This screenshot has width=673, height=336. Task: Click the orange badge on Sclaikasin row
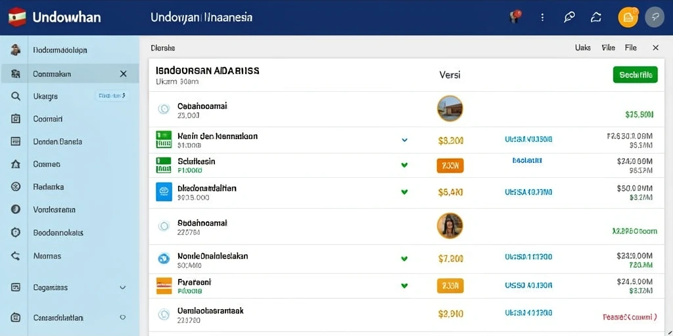tap(450, 165)
